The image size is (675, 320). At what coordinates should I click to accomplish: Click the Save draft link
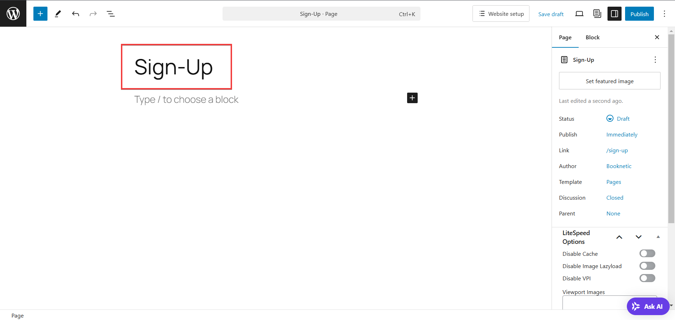pos(551,14)
